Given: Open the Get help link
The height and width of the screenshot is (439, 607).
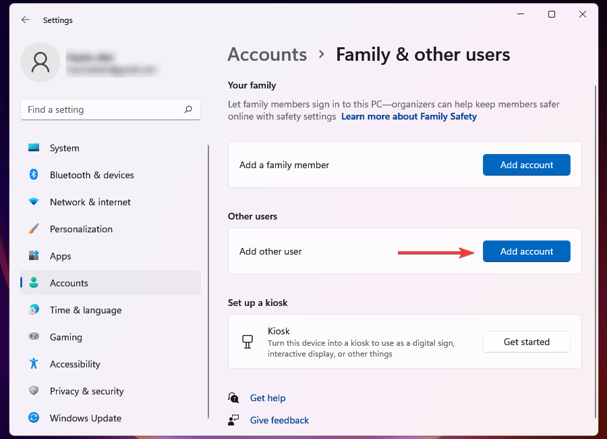Looking at the screenshot, I should click(268, 398).
